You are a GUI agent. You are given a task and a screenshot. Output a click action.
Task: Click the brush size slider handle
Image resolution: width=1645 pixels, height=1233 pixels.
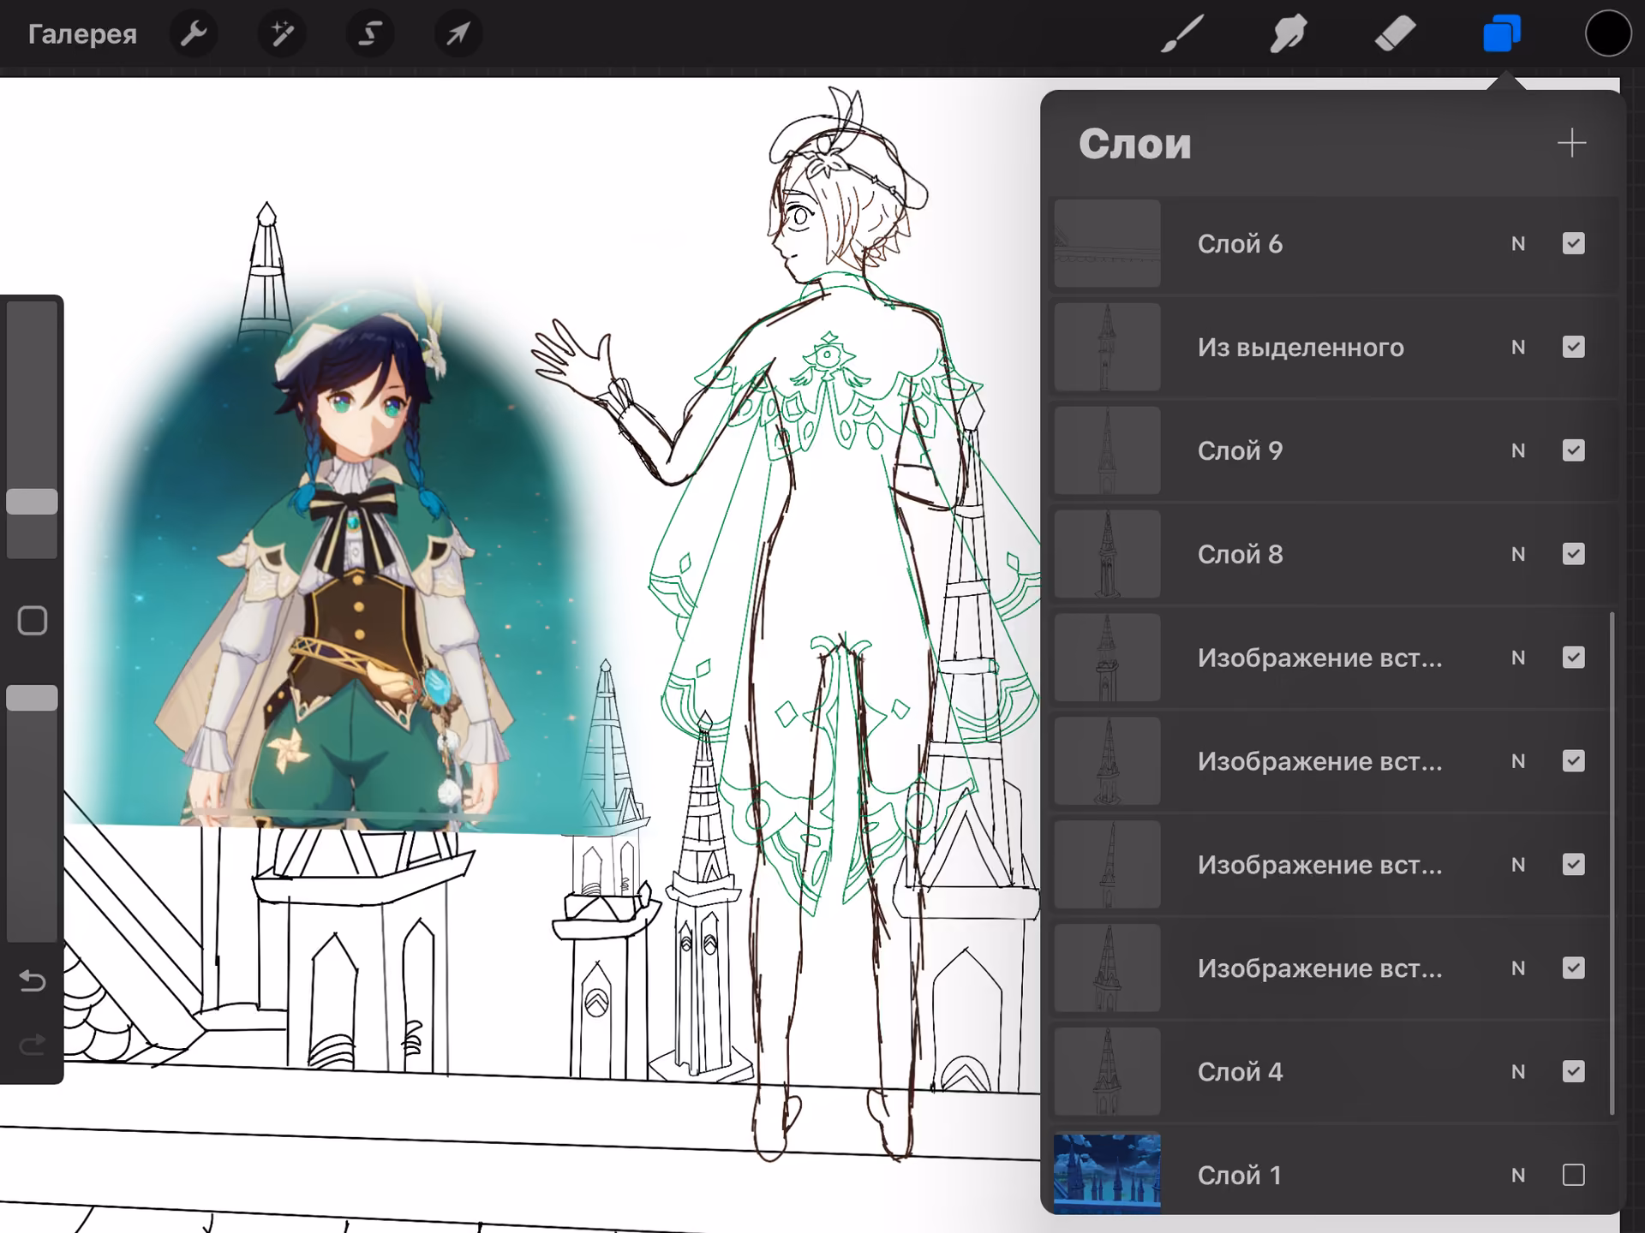[33, 502]
